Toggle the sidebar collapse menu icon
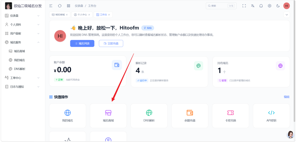Screen dimensions: 296x142 coord(51,6)
